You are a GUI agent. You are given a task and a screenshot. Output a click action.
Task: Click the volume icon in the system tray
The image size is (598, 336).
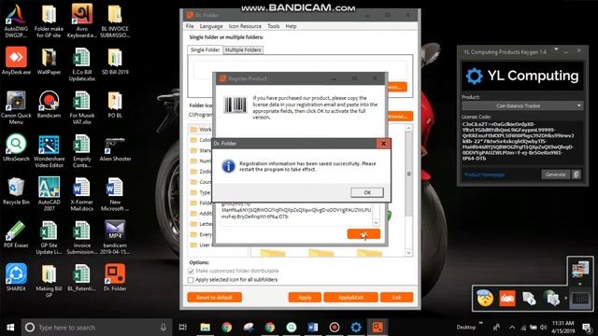tap(544, 328)
